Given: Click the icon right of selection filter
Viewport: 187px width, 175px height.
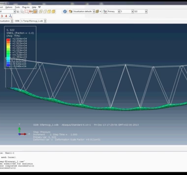Looking at the screenshot, I should pos(18,12).
